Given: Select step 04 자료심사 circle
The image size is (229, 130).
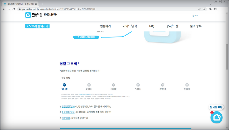Looking at the screenshot, I should tap(138, 85).
